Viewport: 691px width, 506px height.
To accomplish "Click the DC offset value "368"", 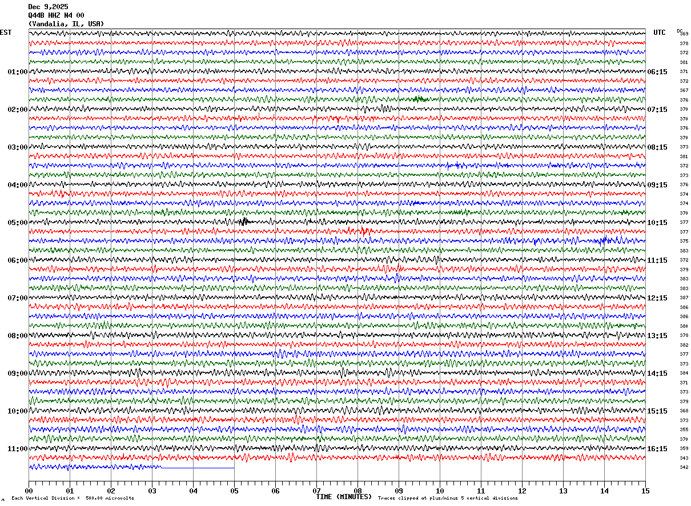I will coord(684,411).
